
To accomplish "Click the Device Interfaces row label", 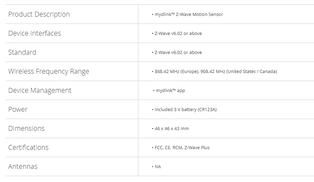I will pos(35,33).
